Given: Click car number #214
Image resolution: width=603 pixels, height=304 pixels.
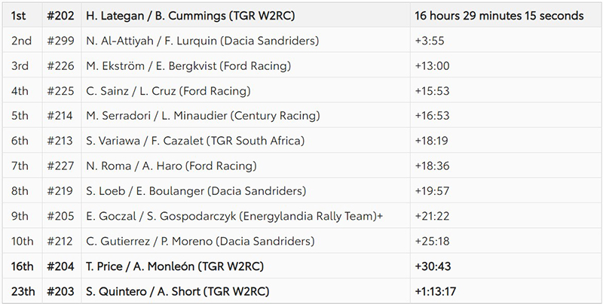Looking at the screenshot, I should click(x=60, y=116).
